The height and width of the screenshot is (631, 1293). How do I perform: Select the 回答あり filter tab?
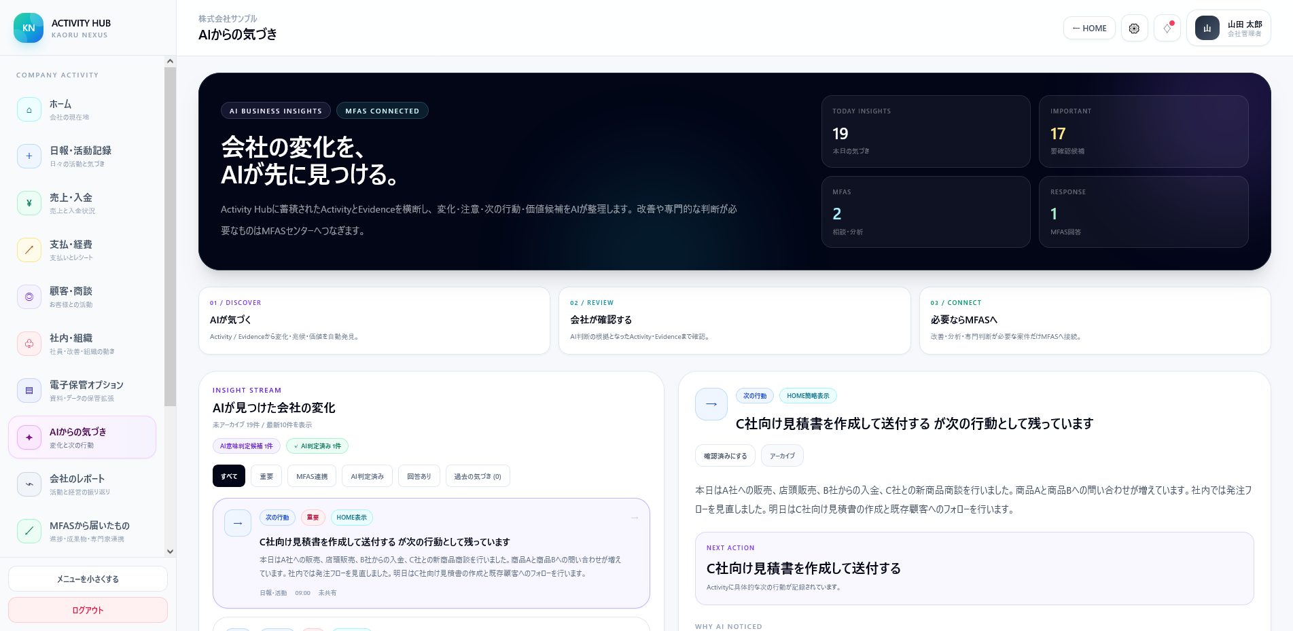tap(419, 476)
